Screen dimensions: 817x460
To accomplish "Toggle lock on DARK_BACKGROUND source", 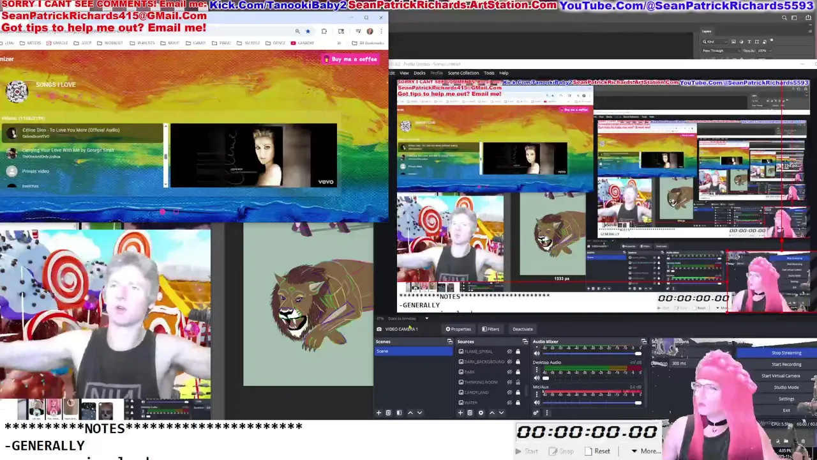I will [x=518, y=362].
